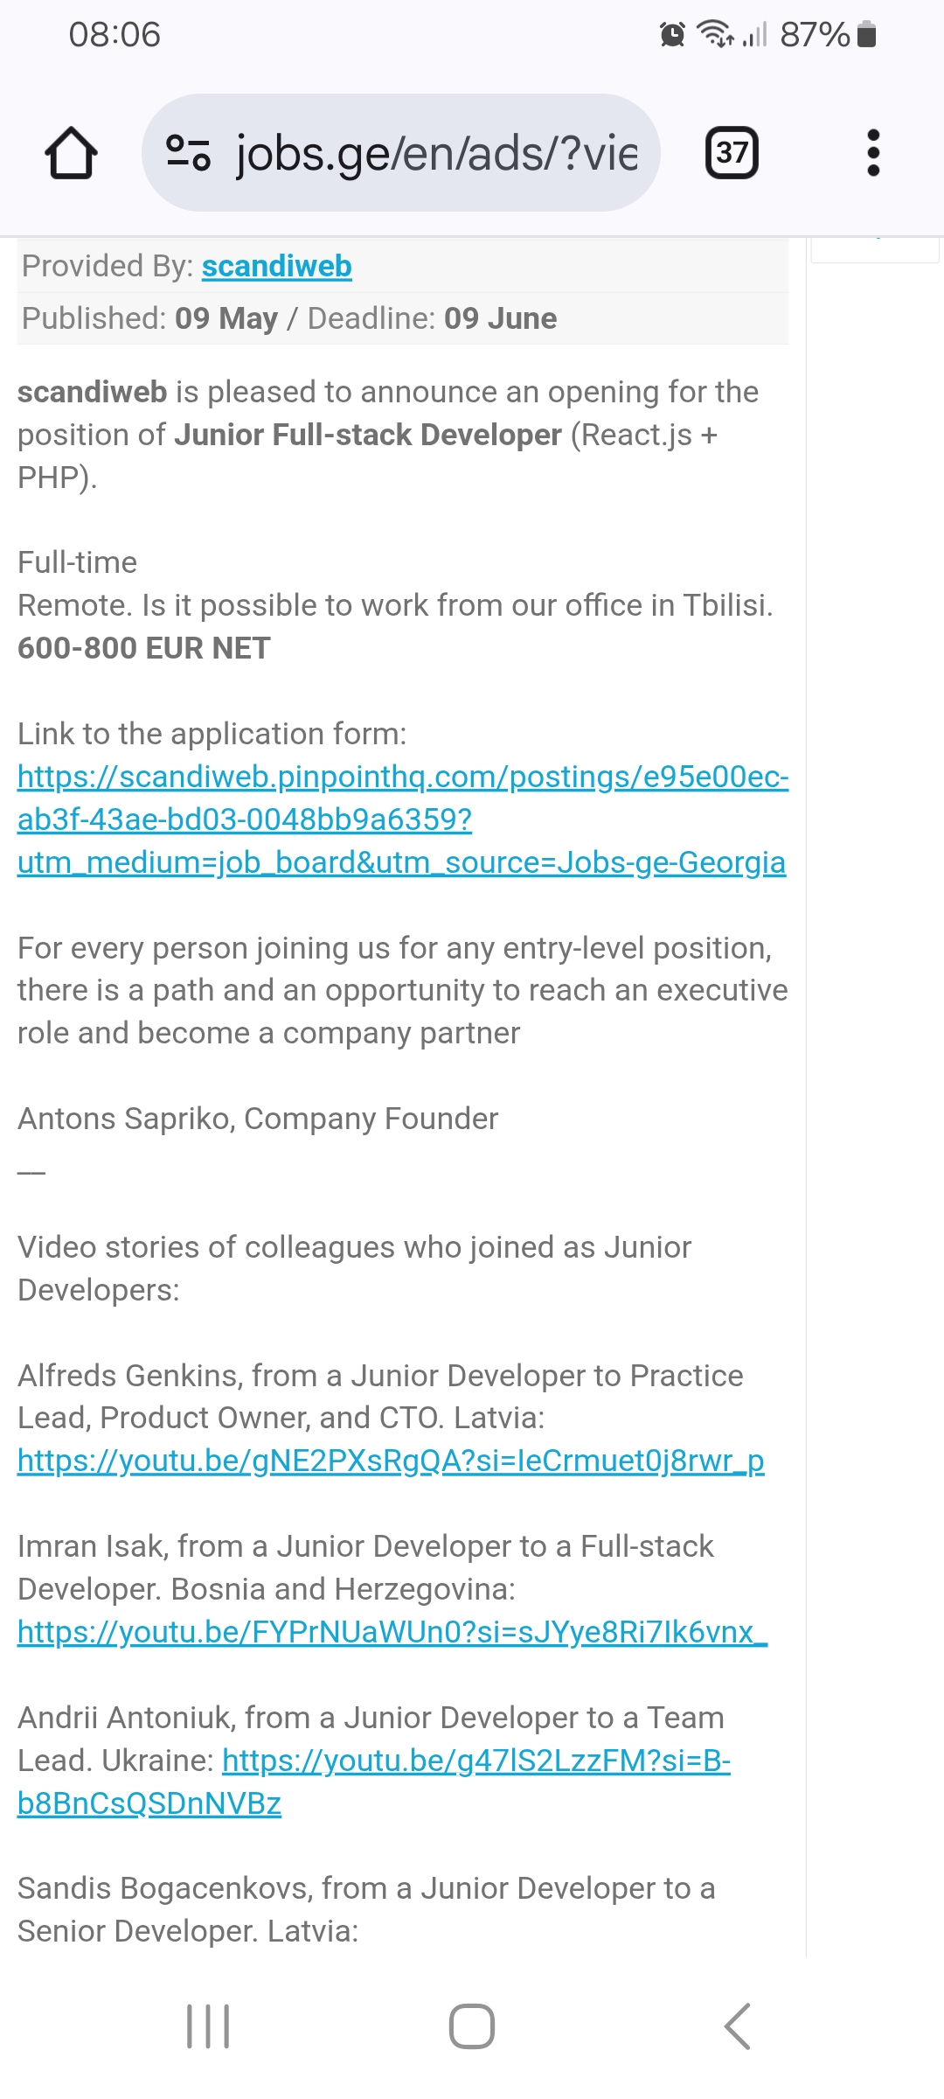
Task: Tap the battery indicator icon
Action: point(866,35)
